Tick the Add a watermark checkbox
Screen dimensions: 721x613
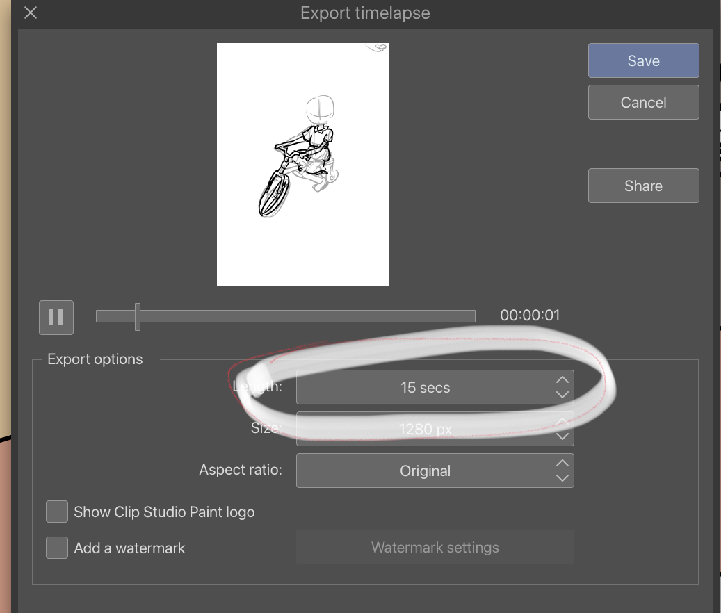click(57, 548)
